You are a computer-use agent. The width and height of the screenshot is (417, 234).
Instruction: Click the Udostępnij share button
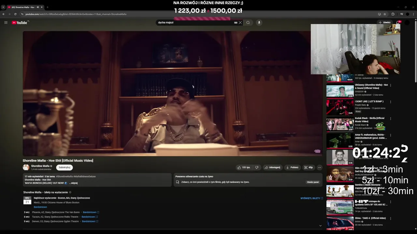[272, 167]
